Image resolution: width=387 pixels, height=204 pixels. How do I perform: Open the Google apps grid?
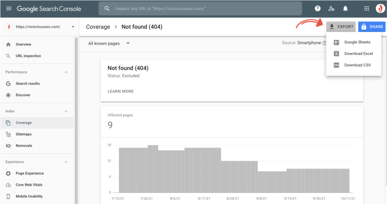pos(366,8)
